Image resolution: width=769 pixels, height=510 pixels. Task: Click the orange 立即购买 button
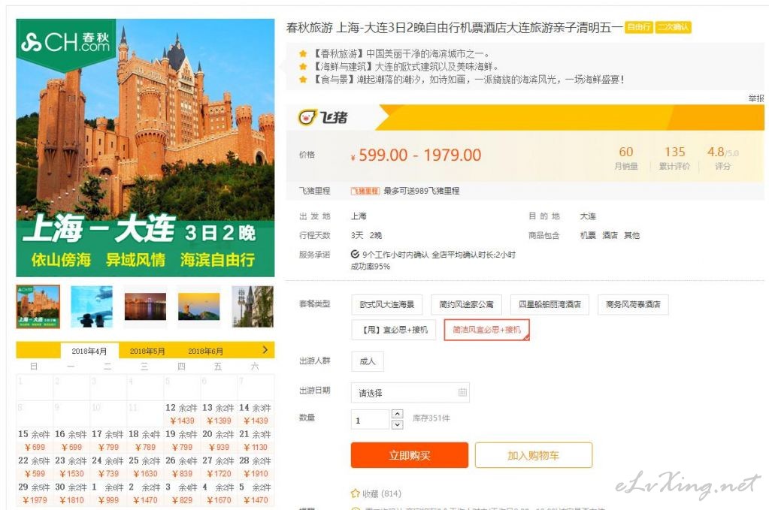tap(410, 455)
